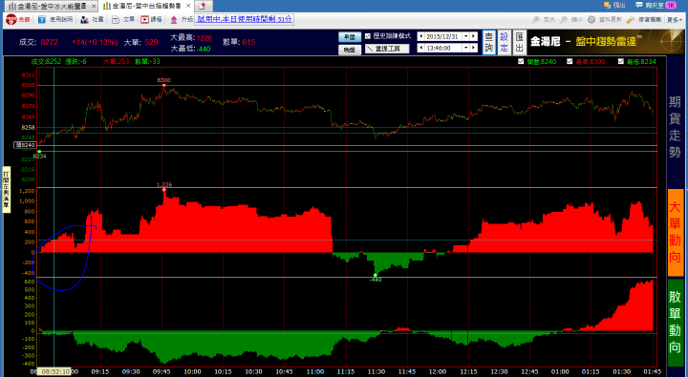Toggle the 開盤:8240 line checkbox
688x377 pixels.
(521, 61)
